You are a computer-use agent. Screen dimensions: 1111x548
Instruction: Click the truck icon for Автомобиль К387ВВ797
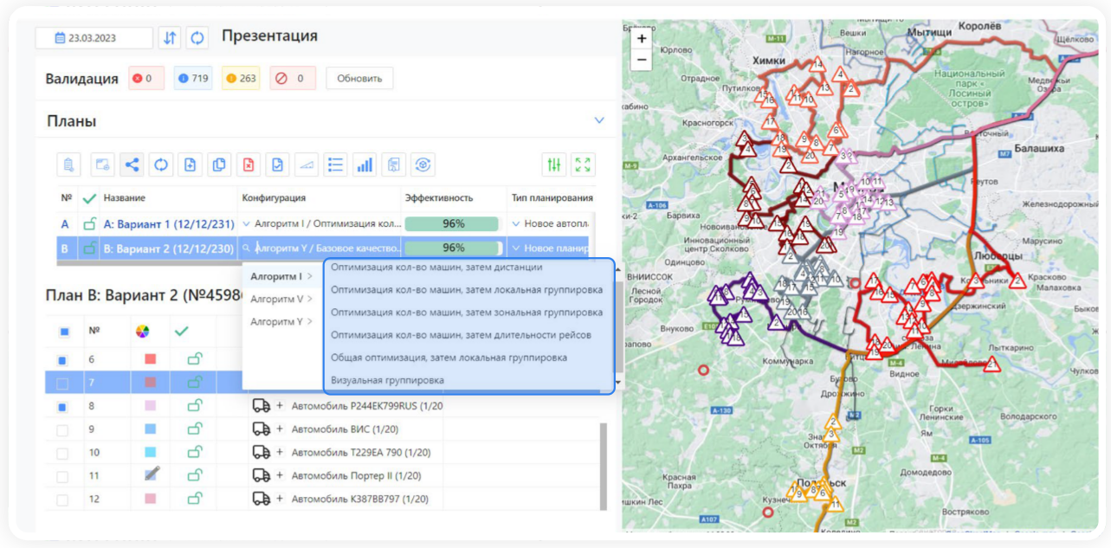261,499
